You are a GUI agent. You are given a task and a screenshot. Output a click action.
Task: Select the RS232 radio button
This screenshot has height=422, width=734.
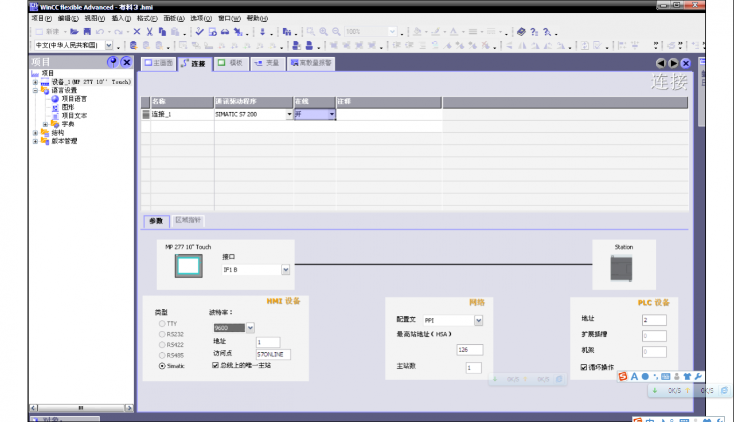(162, 334)
